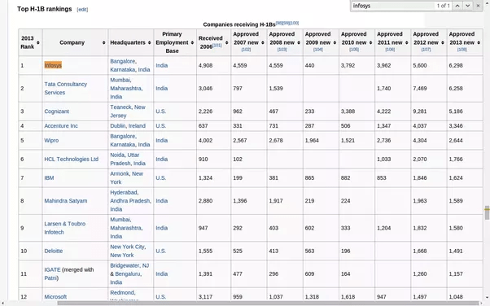This screenshot has height=306, width=490.
Task: Open Noida, Uttar Pradesh, India link
Action: 128,159
